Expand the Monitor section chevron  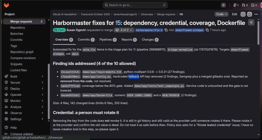point(42,101)
